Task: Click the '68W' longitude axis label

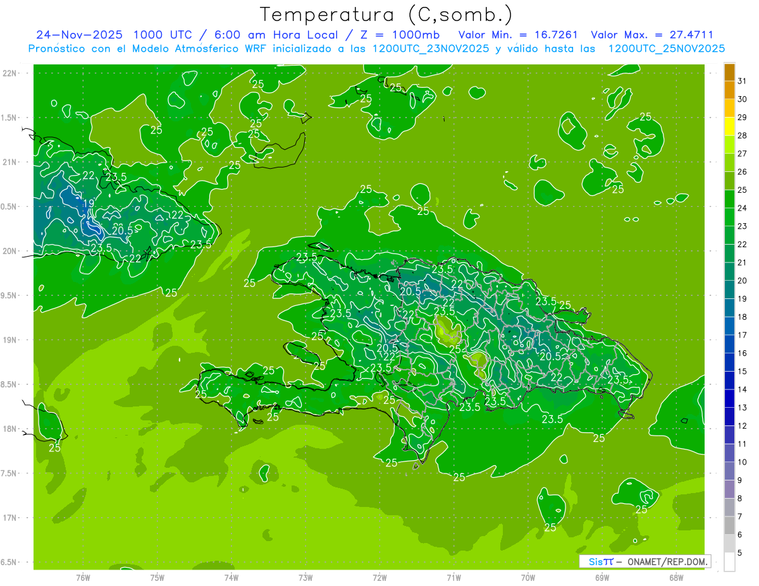Action: 676,578
